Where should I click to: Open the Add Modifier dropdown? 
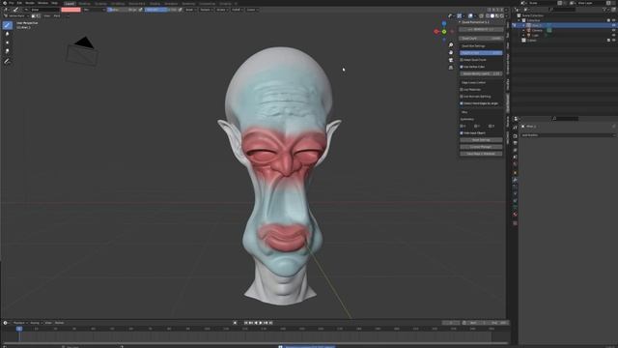tap(568, 135)
